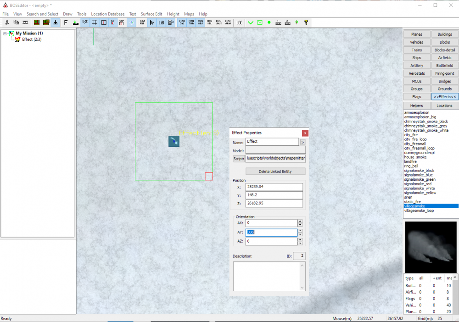Toggle the MCU OBJ display button
The height and width of the screenshot is (322, 459).
click(x=182, y=22)
